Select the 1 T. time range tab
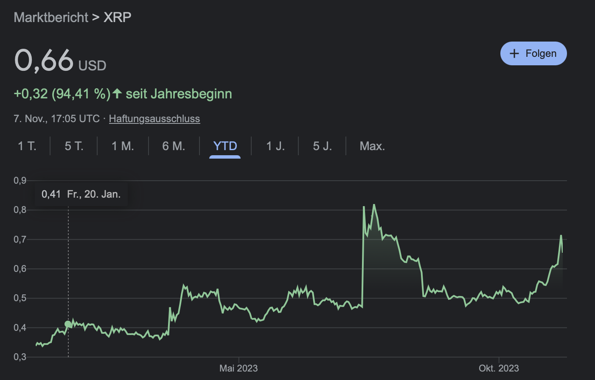This screenshot has width=595, height=380. pyautogui.click(x=27, y=146)
